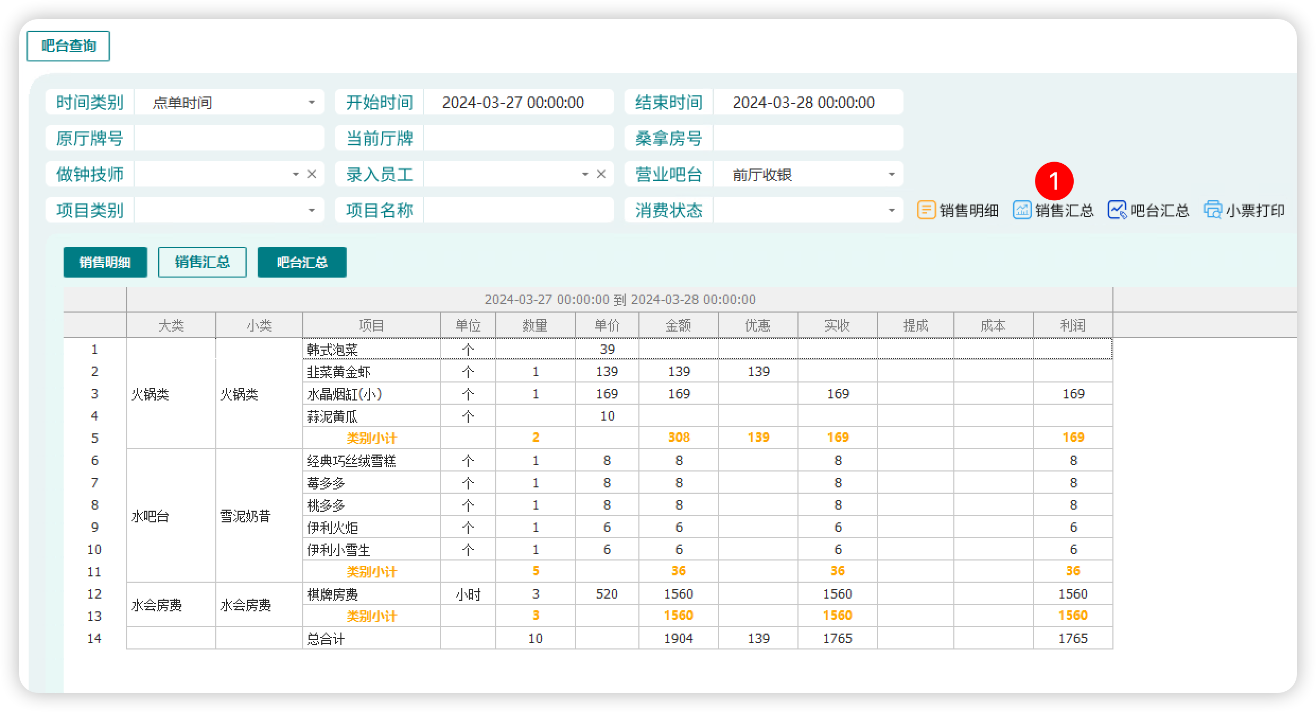Click the 原厅牌号 input field
The height and width of the screenshot is (712, 1316).
coord(229,138)
